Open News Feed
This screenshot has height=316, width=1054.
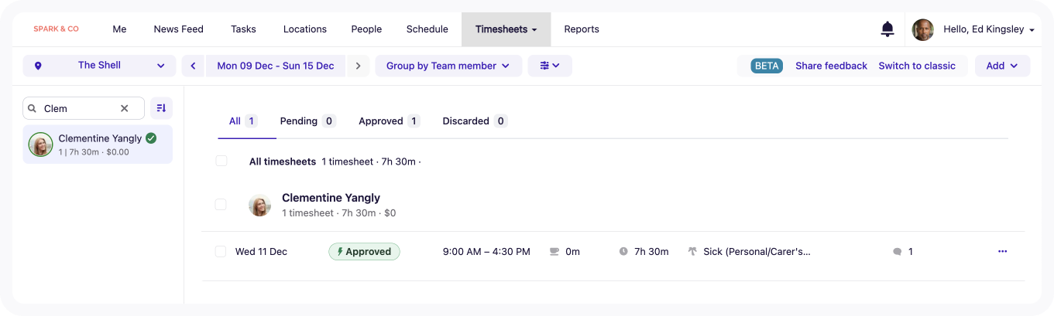179,29
